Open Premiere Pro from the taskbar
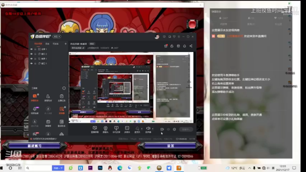 pos(90,168)
